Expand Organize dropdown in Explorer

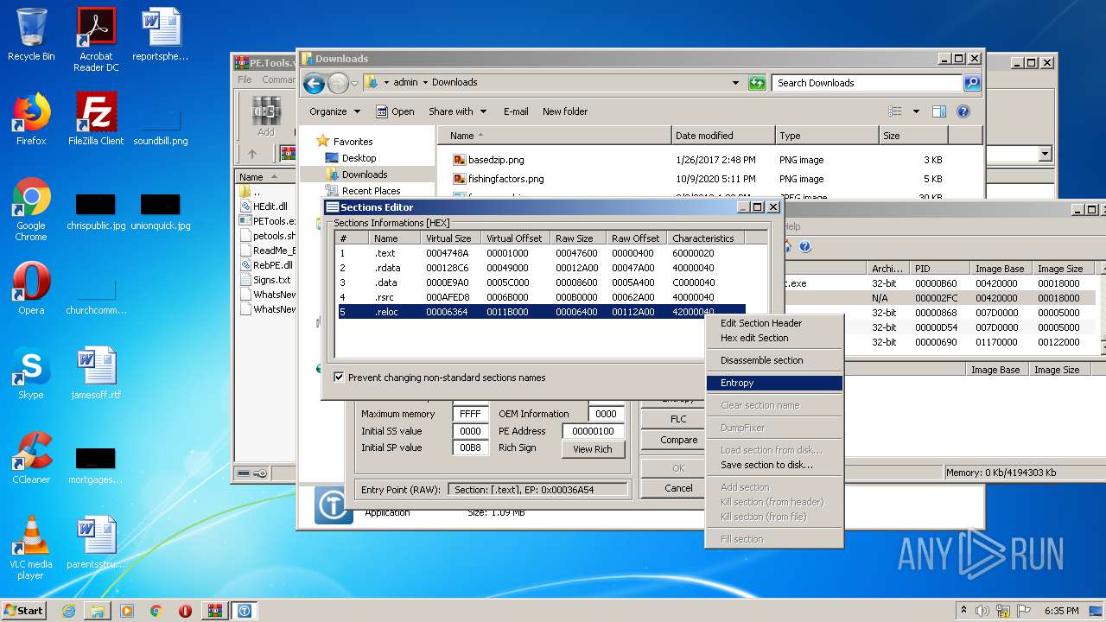(334, 111)
